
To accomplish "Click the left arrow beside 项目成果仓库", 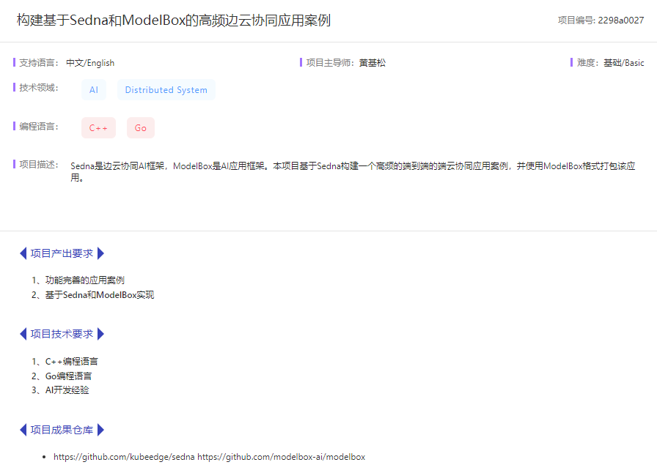I will click(x=23, y=430).
